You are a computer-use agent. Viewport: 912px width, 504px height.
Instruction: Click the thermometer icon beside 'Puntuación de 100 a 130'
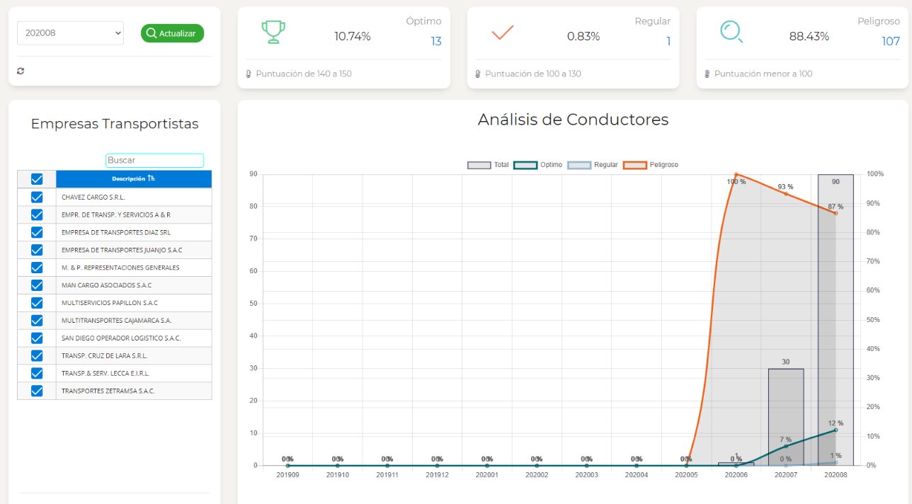point(478,74)
